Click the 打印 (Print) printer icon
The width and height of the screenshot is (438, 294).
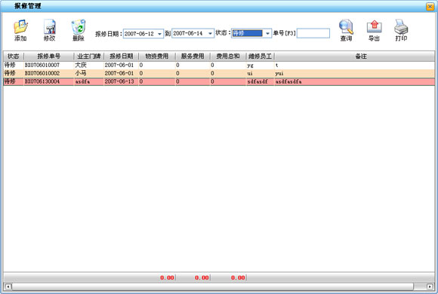[x=401, y=26]
